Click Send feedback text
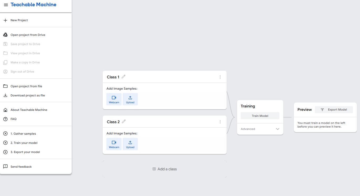This screenshot has width=360, height=196. tap(21, 167)
